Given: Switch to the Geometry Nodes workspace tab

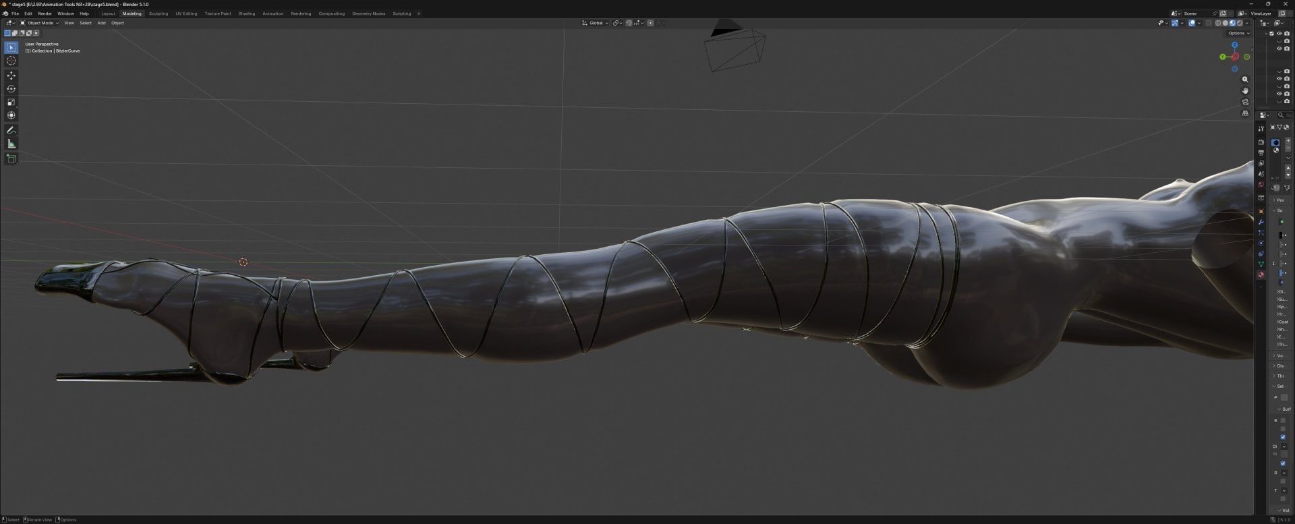Looking at the screenshot, I should coord(368,13).
